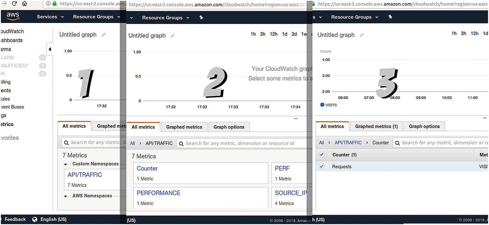This screenshot has height=225, width=489.
Task: Toggle the header select-all checkbox in panel 3
Action: 322,155
